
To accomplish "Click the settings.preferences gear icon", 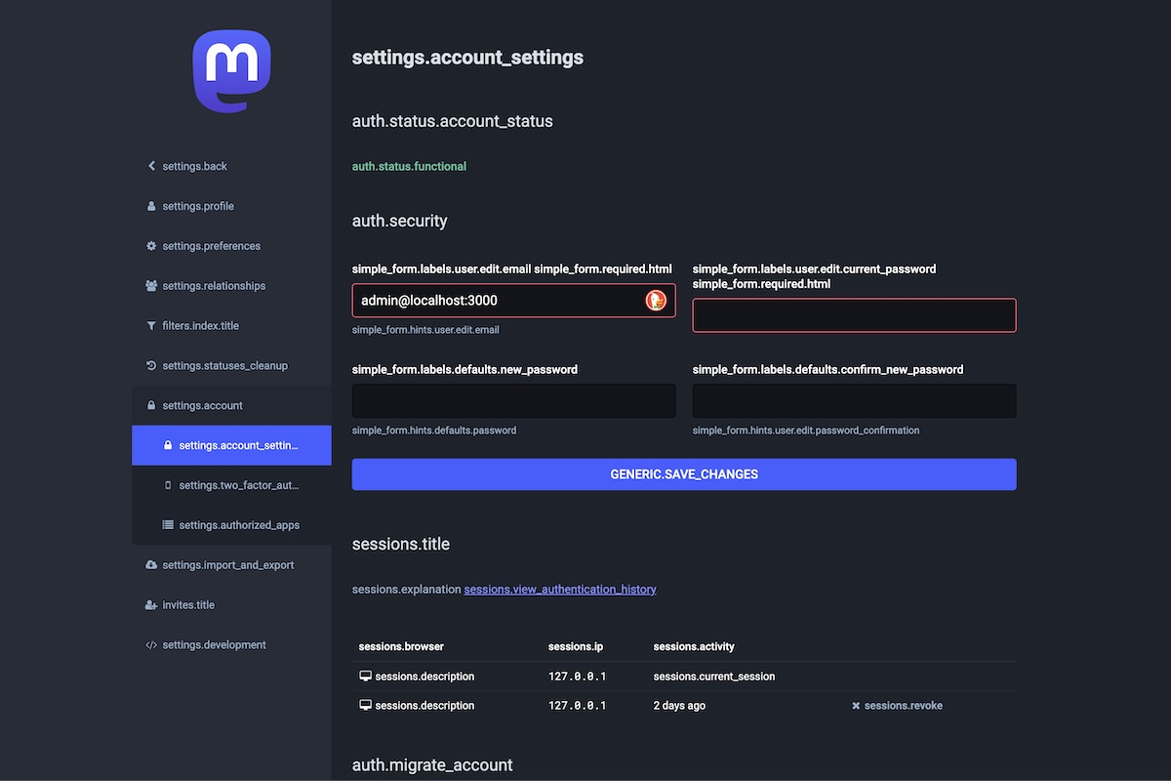I will (x=151, y=246).
